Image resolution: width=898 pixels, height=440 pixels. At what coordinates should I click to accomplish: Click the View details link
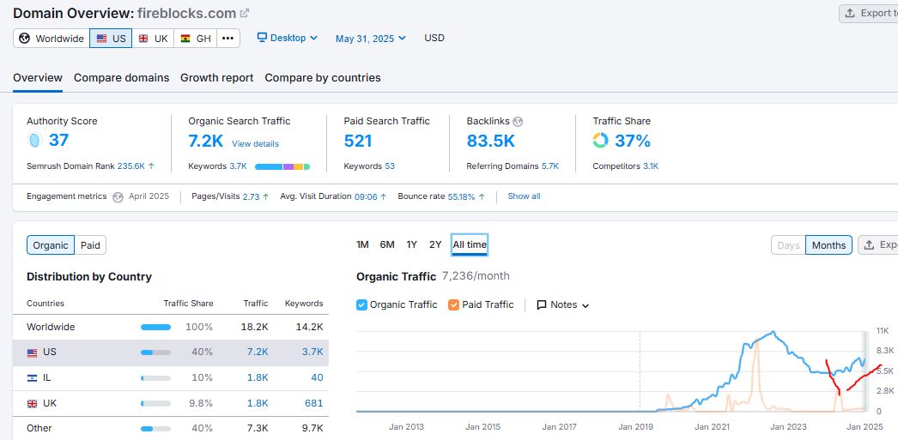click(255, 144)
